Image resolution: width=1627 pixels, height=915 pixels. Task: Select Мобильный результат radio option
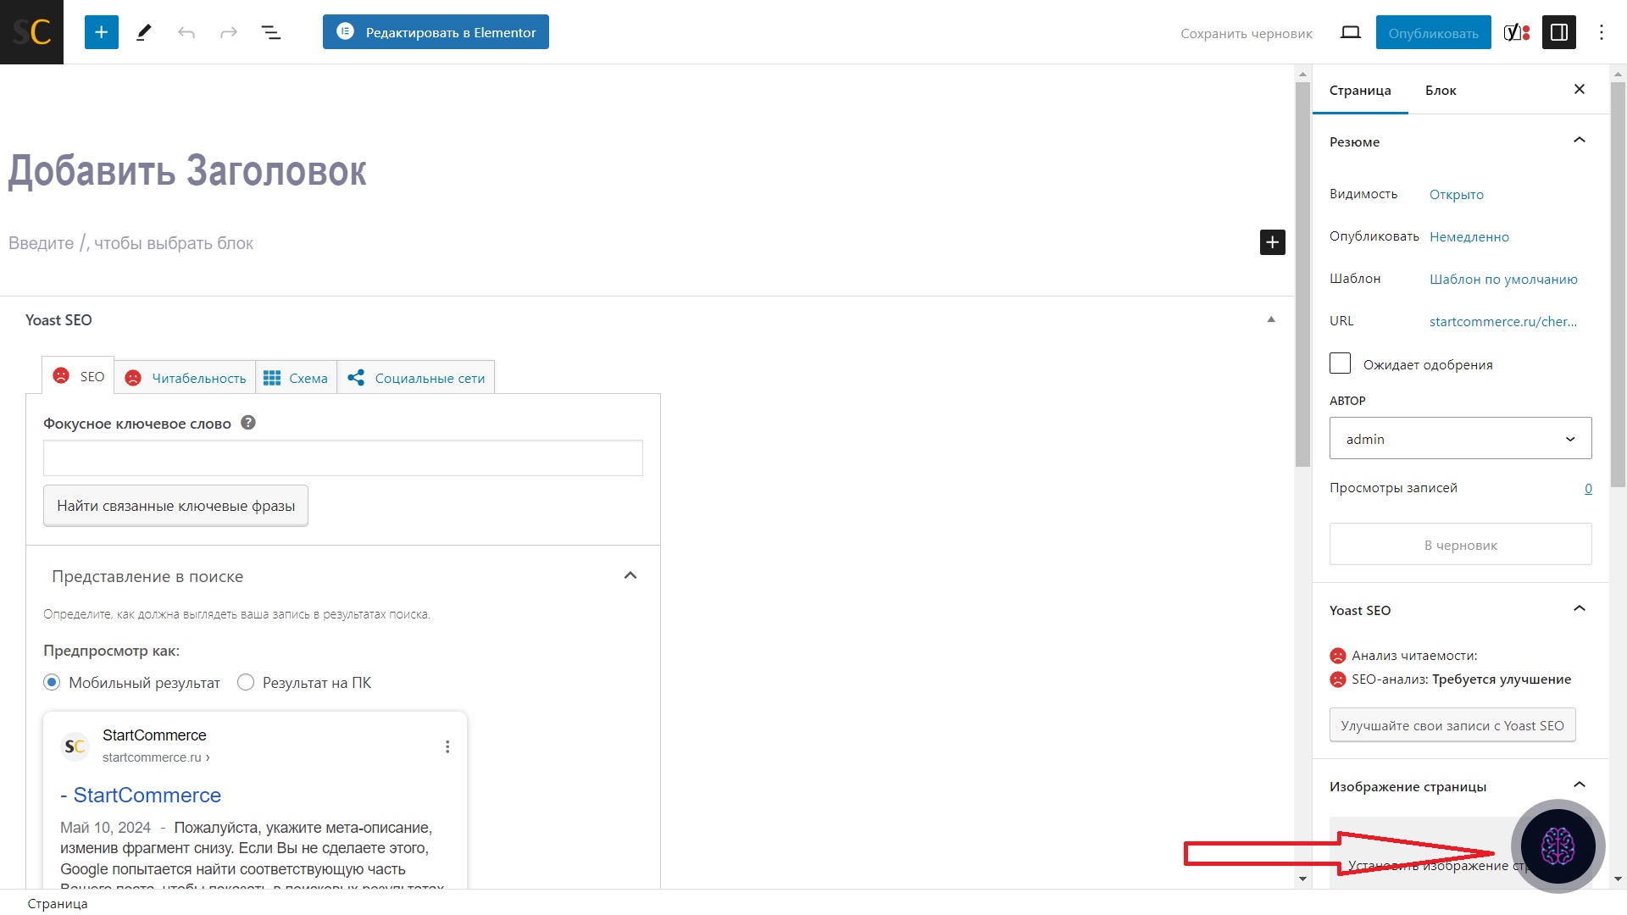coord(52,682)
